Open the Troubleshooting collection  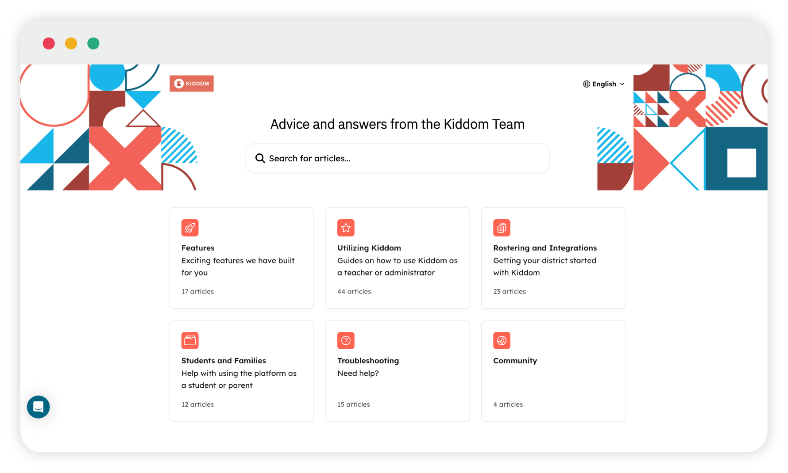pyautogui.click(x=398, y=371)
